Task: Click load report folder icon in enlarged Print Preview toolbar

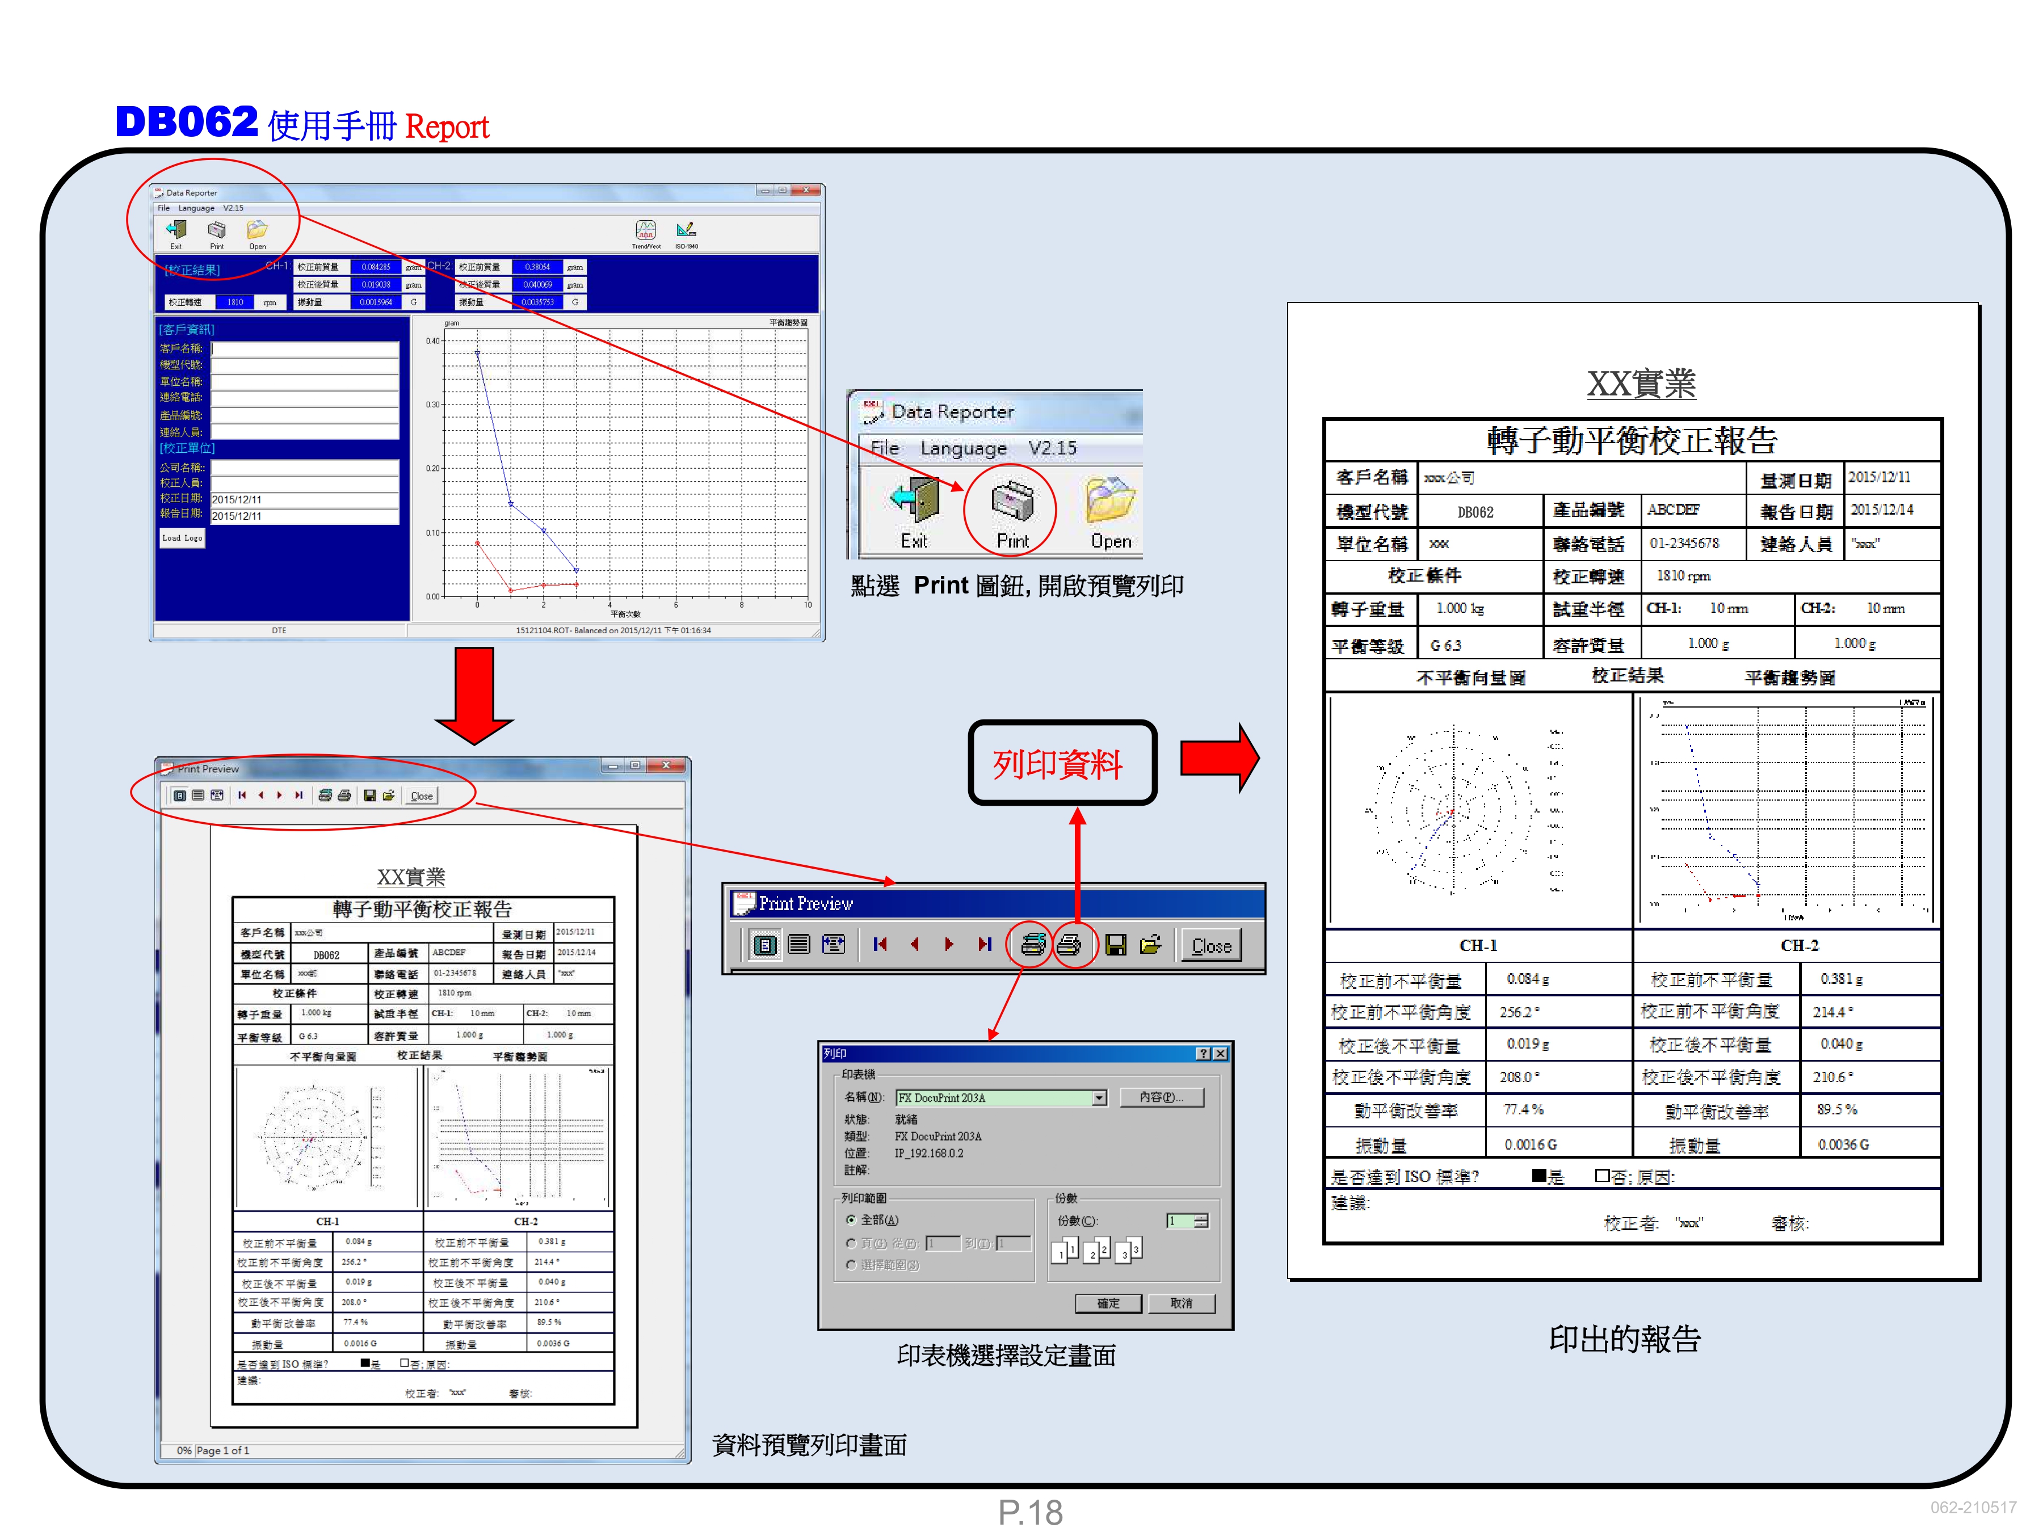Action: (x=1151, y=945)
